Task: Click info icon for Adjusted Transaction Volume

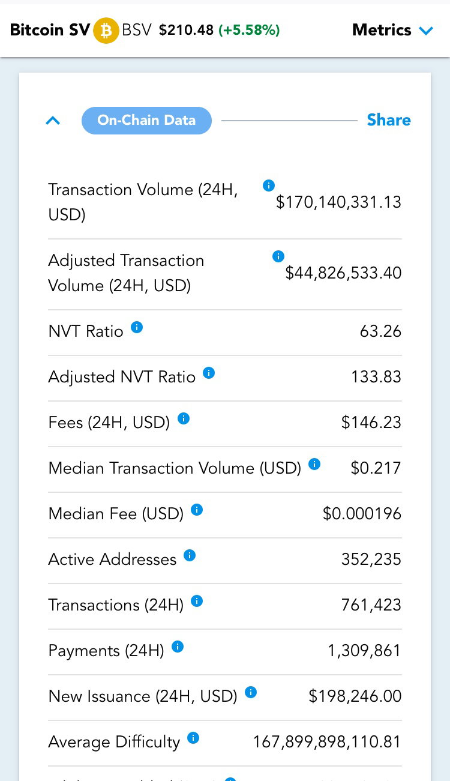Action: [278, 256]
